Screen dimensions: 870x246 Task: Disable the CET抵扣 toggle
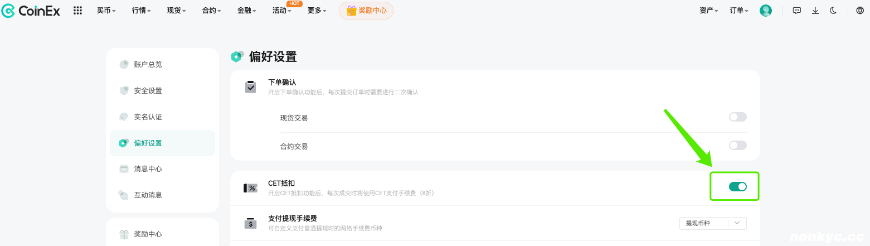737,186
